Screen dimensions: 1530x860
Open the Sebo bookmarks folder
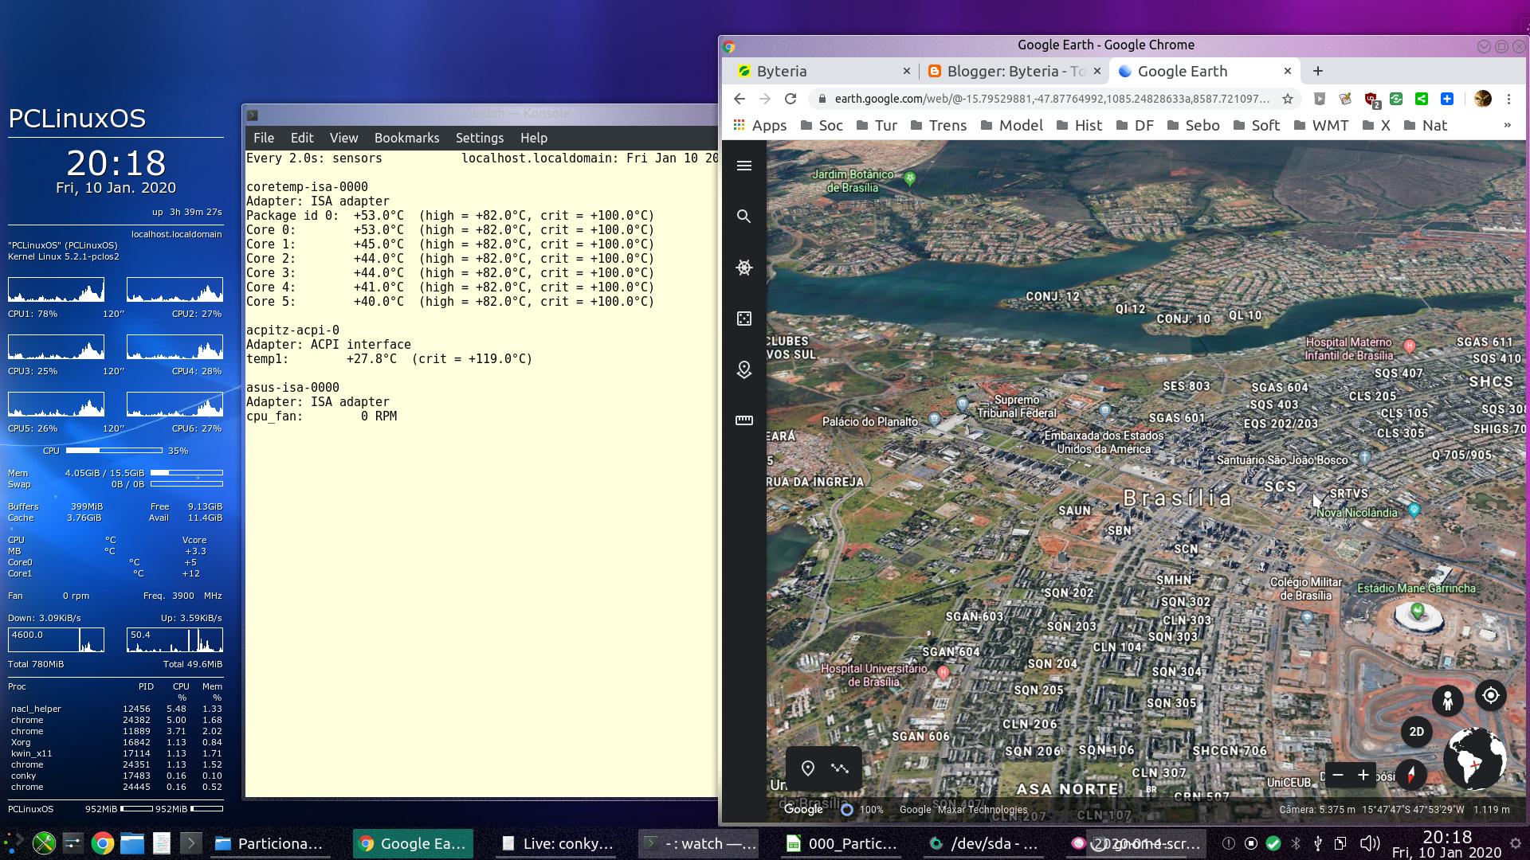coord(1193,125)
